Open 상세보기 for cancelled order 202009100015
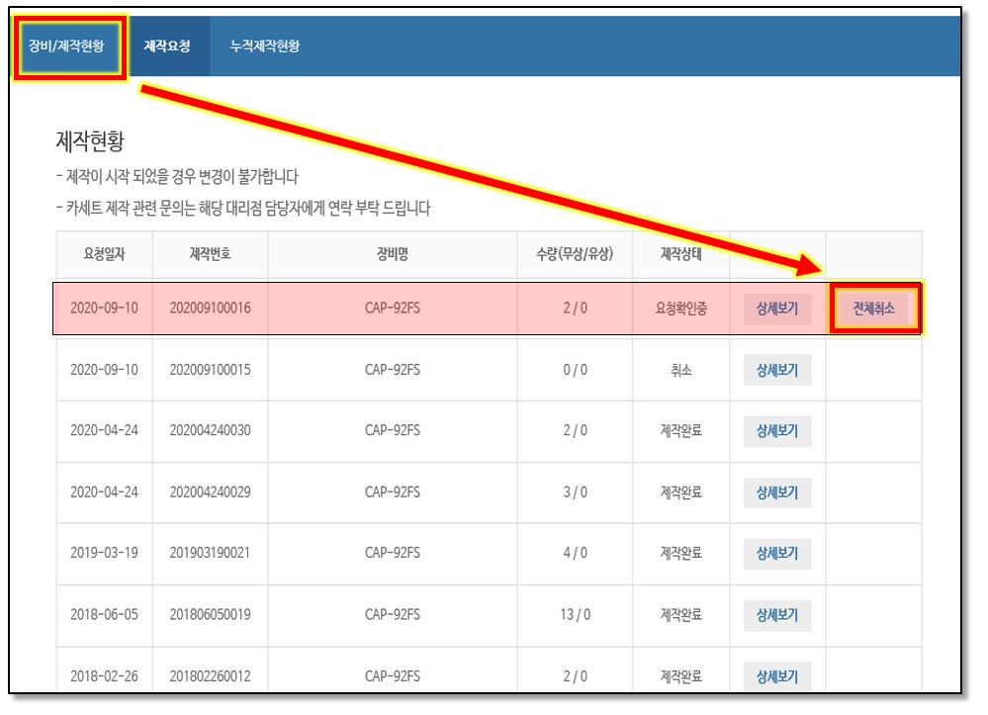This screenshot has width=988, height=715. pos(776,371)
